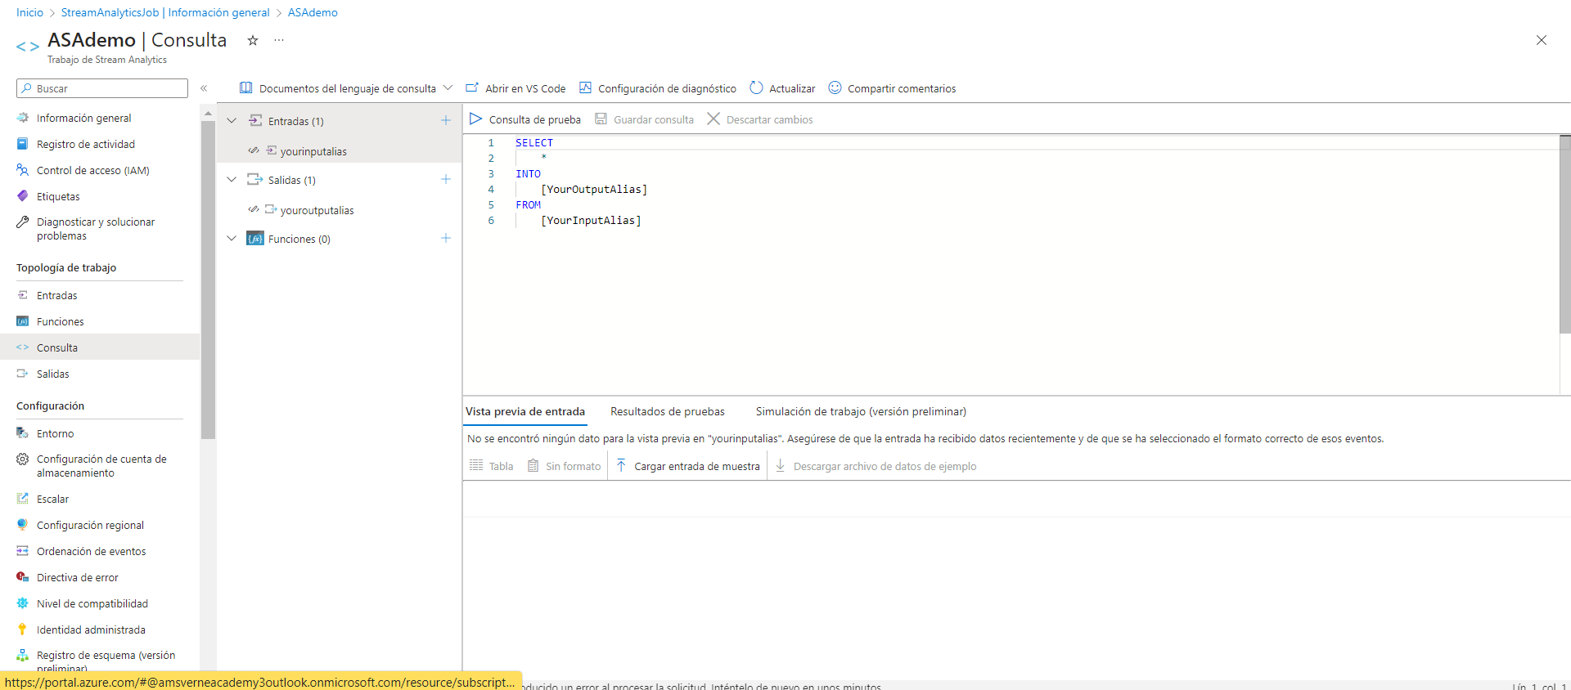Screen dimensions: 1571x690
Task: Expand Documentos del lenguaje de consulta dropdown
Action: [448, 88]
